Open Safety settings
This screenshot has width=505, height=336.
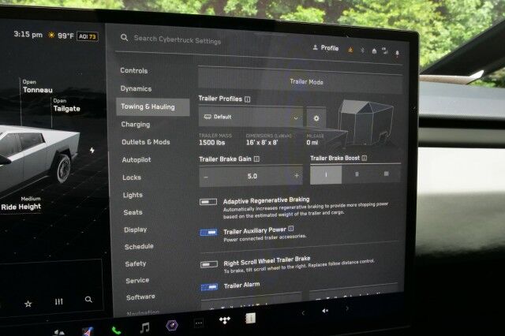(x=136, y=263)
